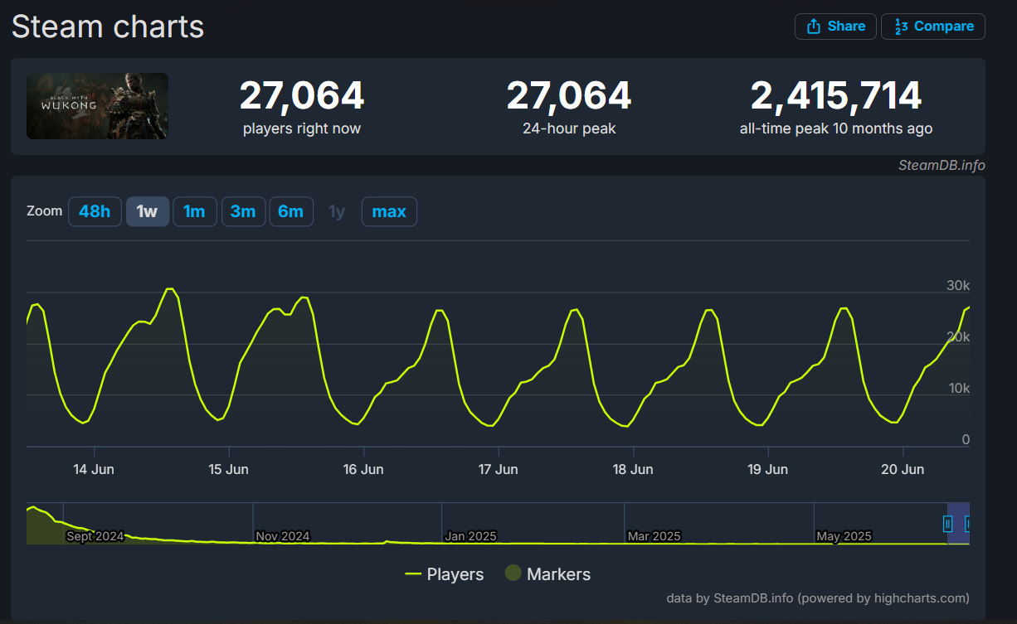Click the 20k y-axis label
This screenshot has height=624, width=1017.
pyautogui.click(x=958, y=336)
